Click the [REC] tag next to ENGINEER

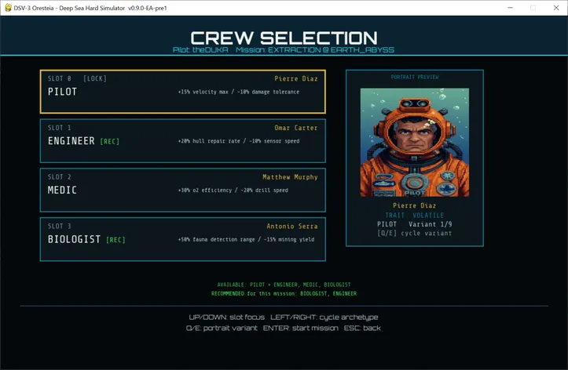[110, 141]
